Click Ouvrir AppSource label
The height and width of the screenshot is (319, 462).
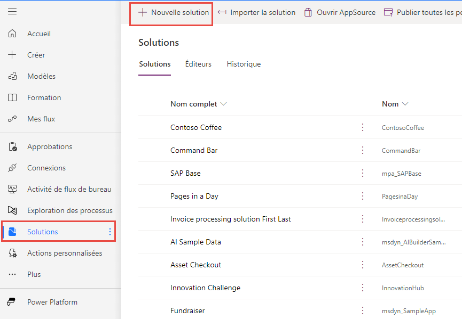click(x=346, y=12)
